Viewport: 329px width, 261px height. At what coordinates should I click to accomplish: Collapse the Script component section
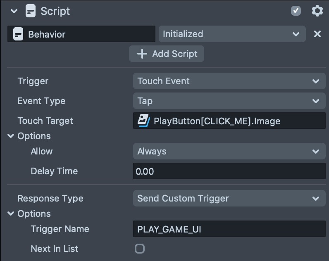coord(14,11)
